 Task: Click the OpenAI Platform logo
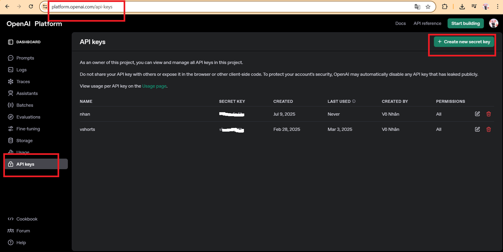(x=34, y=24)
